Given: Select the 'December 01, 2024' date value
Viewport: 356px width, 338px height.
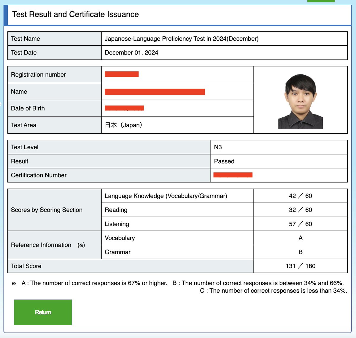Looking at the screenshot, I should pyautogui.click(x=131, y=52).
